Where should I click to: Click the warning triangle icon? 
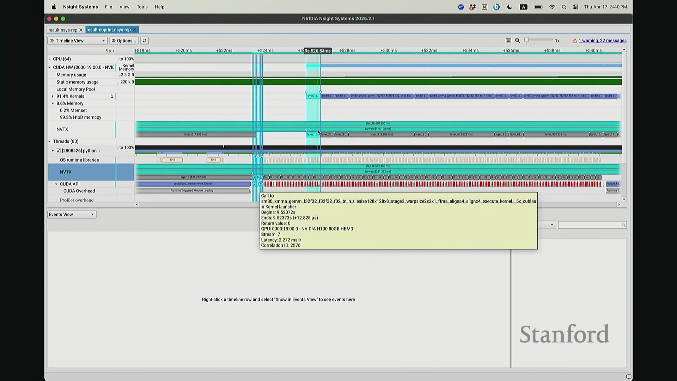(x=574, y=41)
